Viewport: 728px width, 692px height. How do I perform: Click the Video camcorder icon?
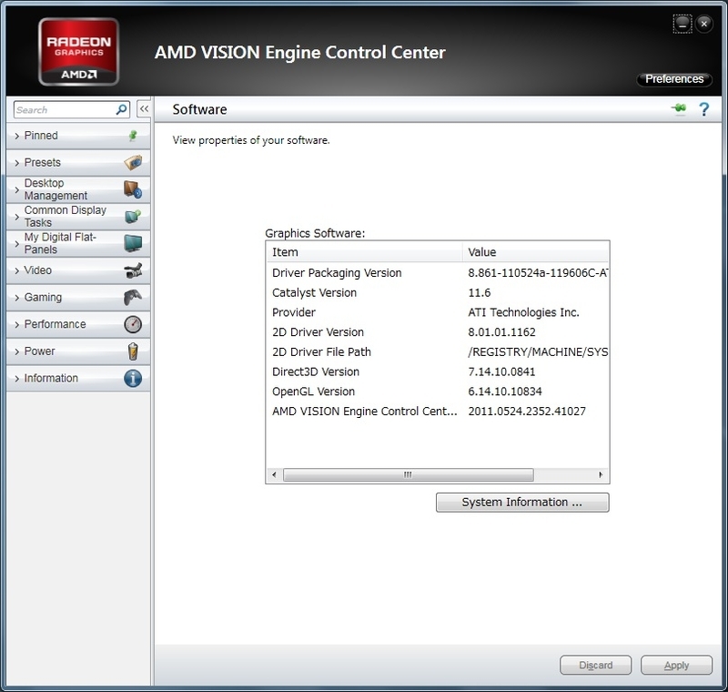click(x=133, y=270)
